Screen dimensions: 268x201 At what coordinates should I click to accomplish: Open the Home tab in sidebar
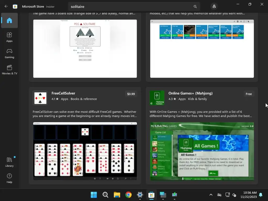(9, 20)
